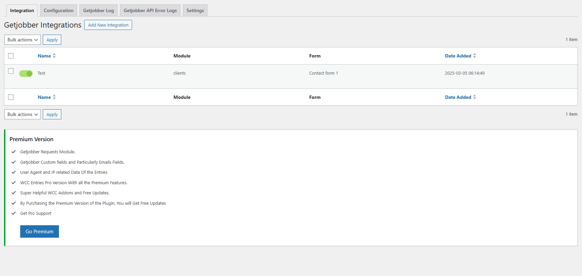Click the Form column header at top

(315, 56)
